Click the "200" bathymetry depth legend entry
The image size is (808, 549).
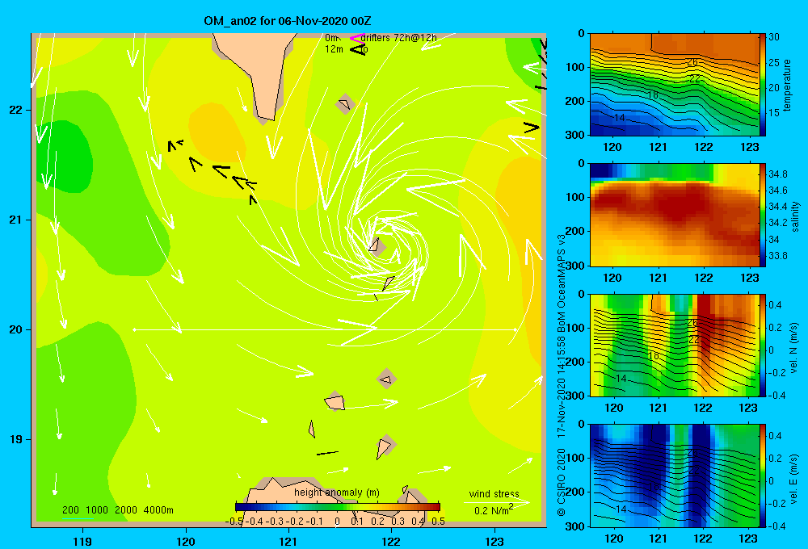pos(70,510)
